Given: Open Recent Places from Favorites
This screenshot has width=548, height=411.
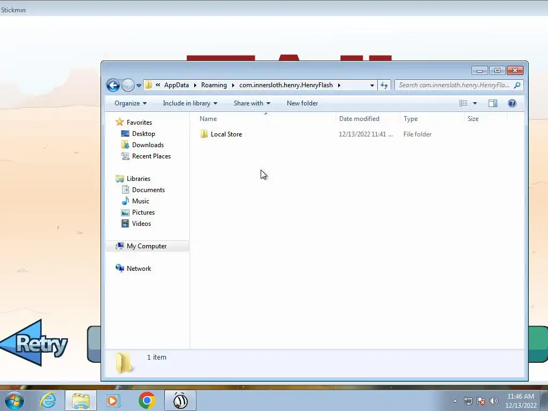Looking at the screenshot, I should 151,156.
